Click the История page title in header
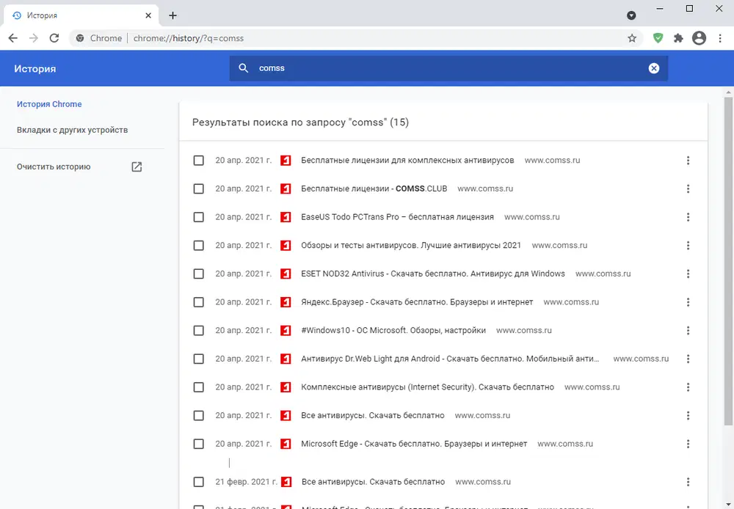 point(35,69)
